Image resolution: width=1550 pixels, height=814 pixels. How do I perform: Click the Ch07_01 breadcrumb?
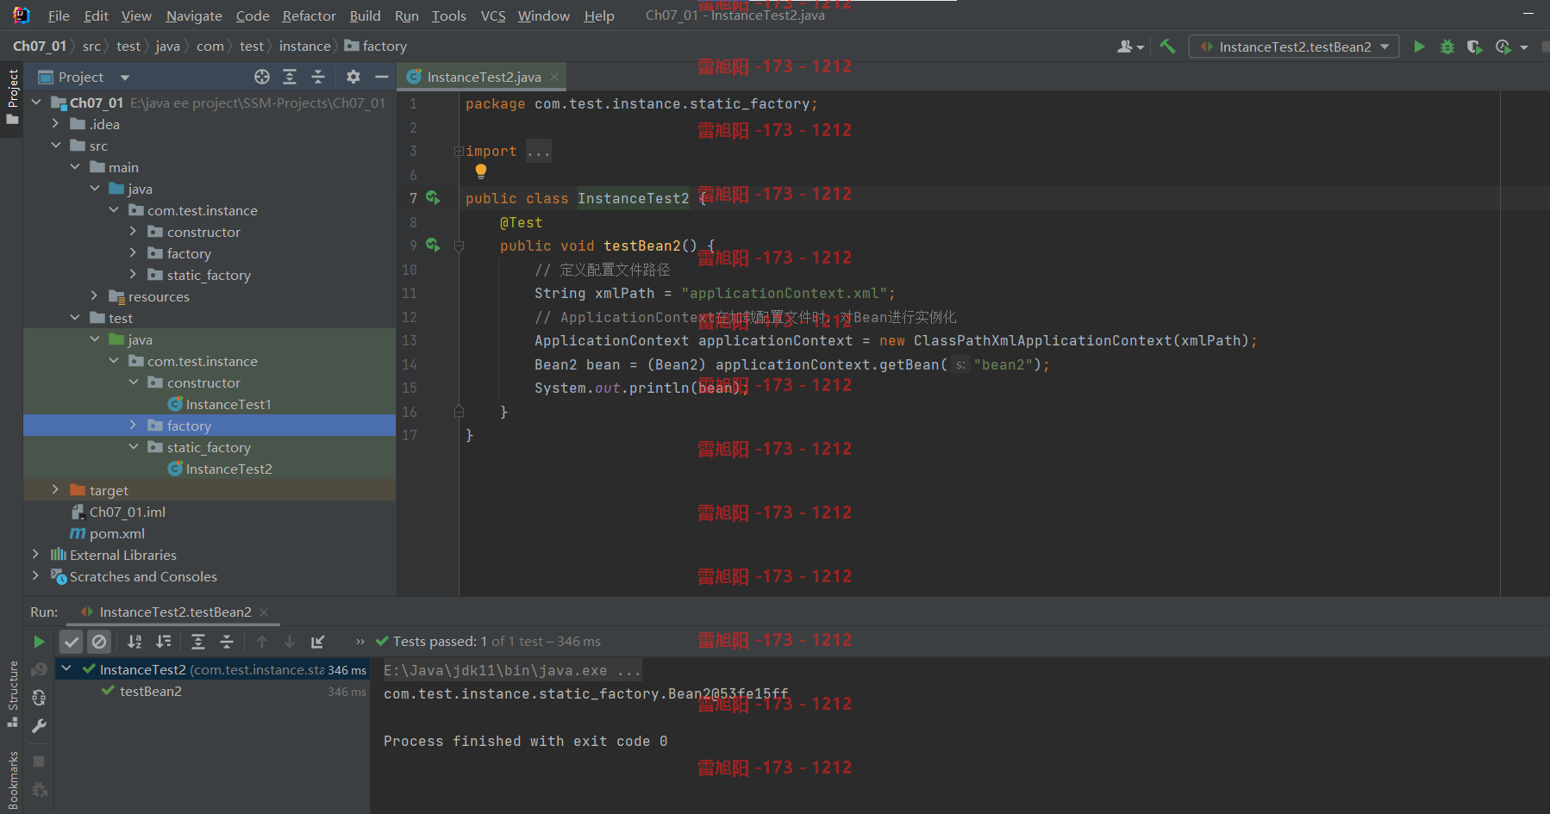pos(40,47)
